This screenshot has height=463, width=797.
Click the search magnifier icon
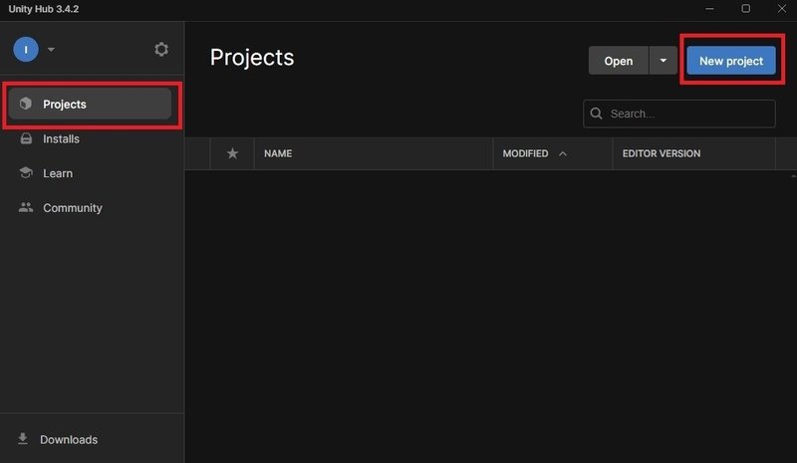pyautogui.click(x=596, y=114)
